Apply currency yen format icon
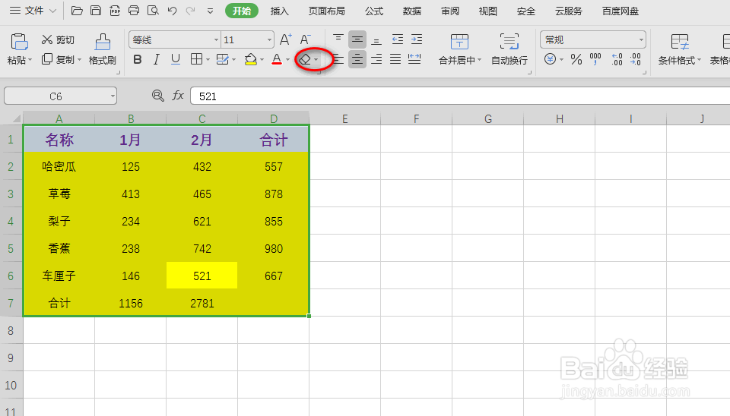Image resolution: width=730 pixels, height=416 pixels. (x=551, y=59)
